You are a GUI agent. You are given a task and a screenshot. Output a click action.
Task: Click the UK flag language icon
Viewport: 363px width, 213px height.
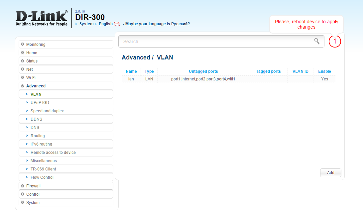[117, 24]
